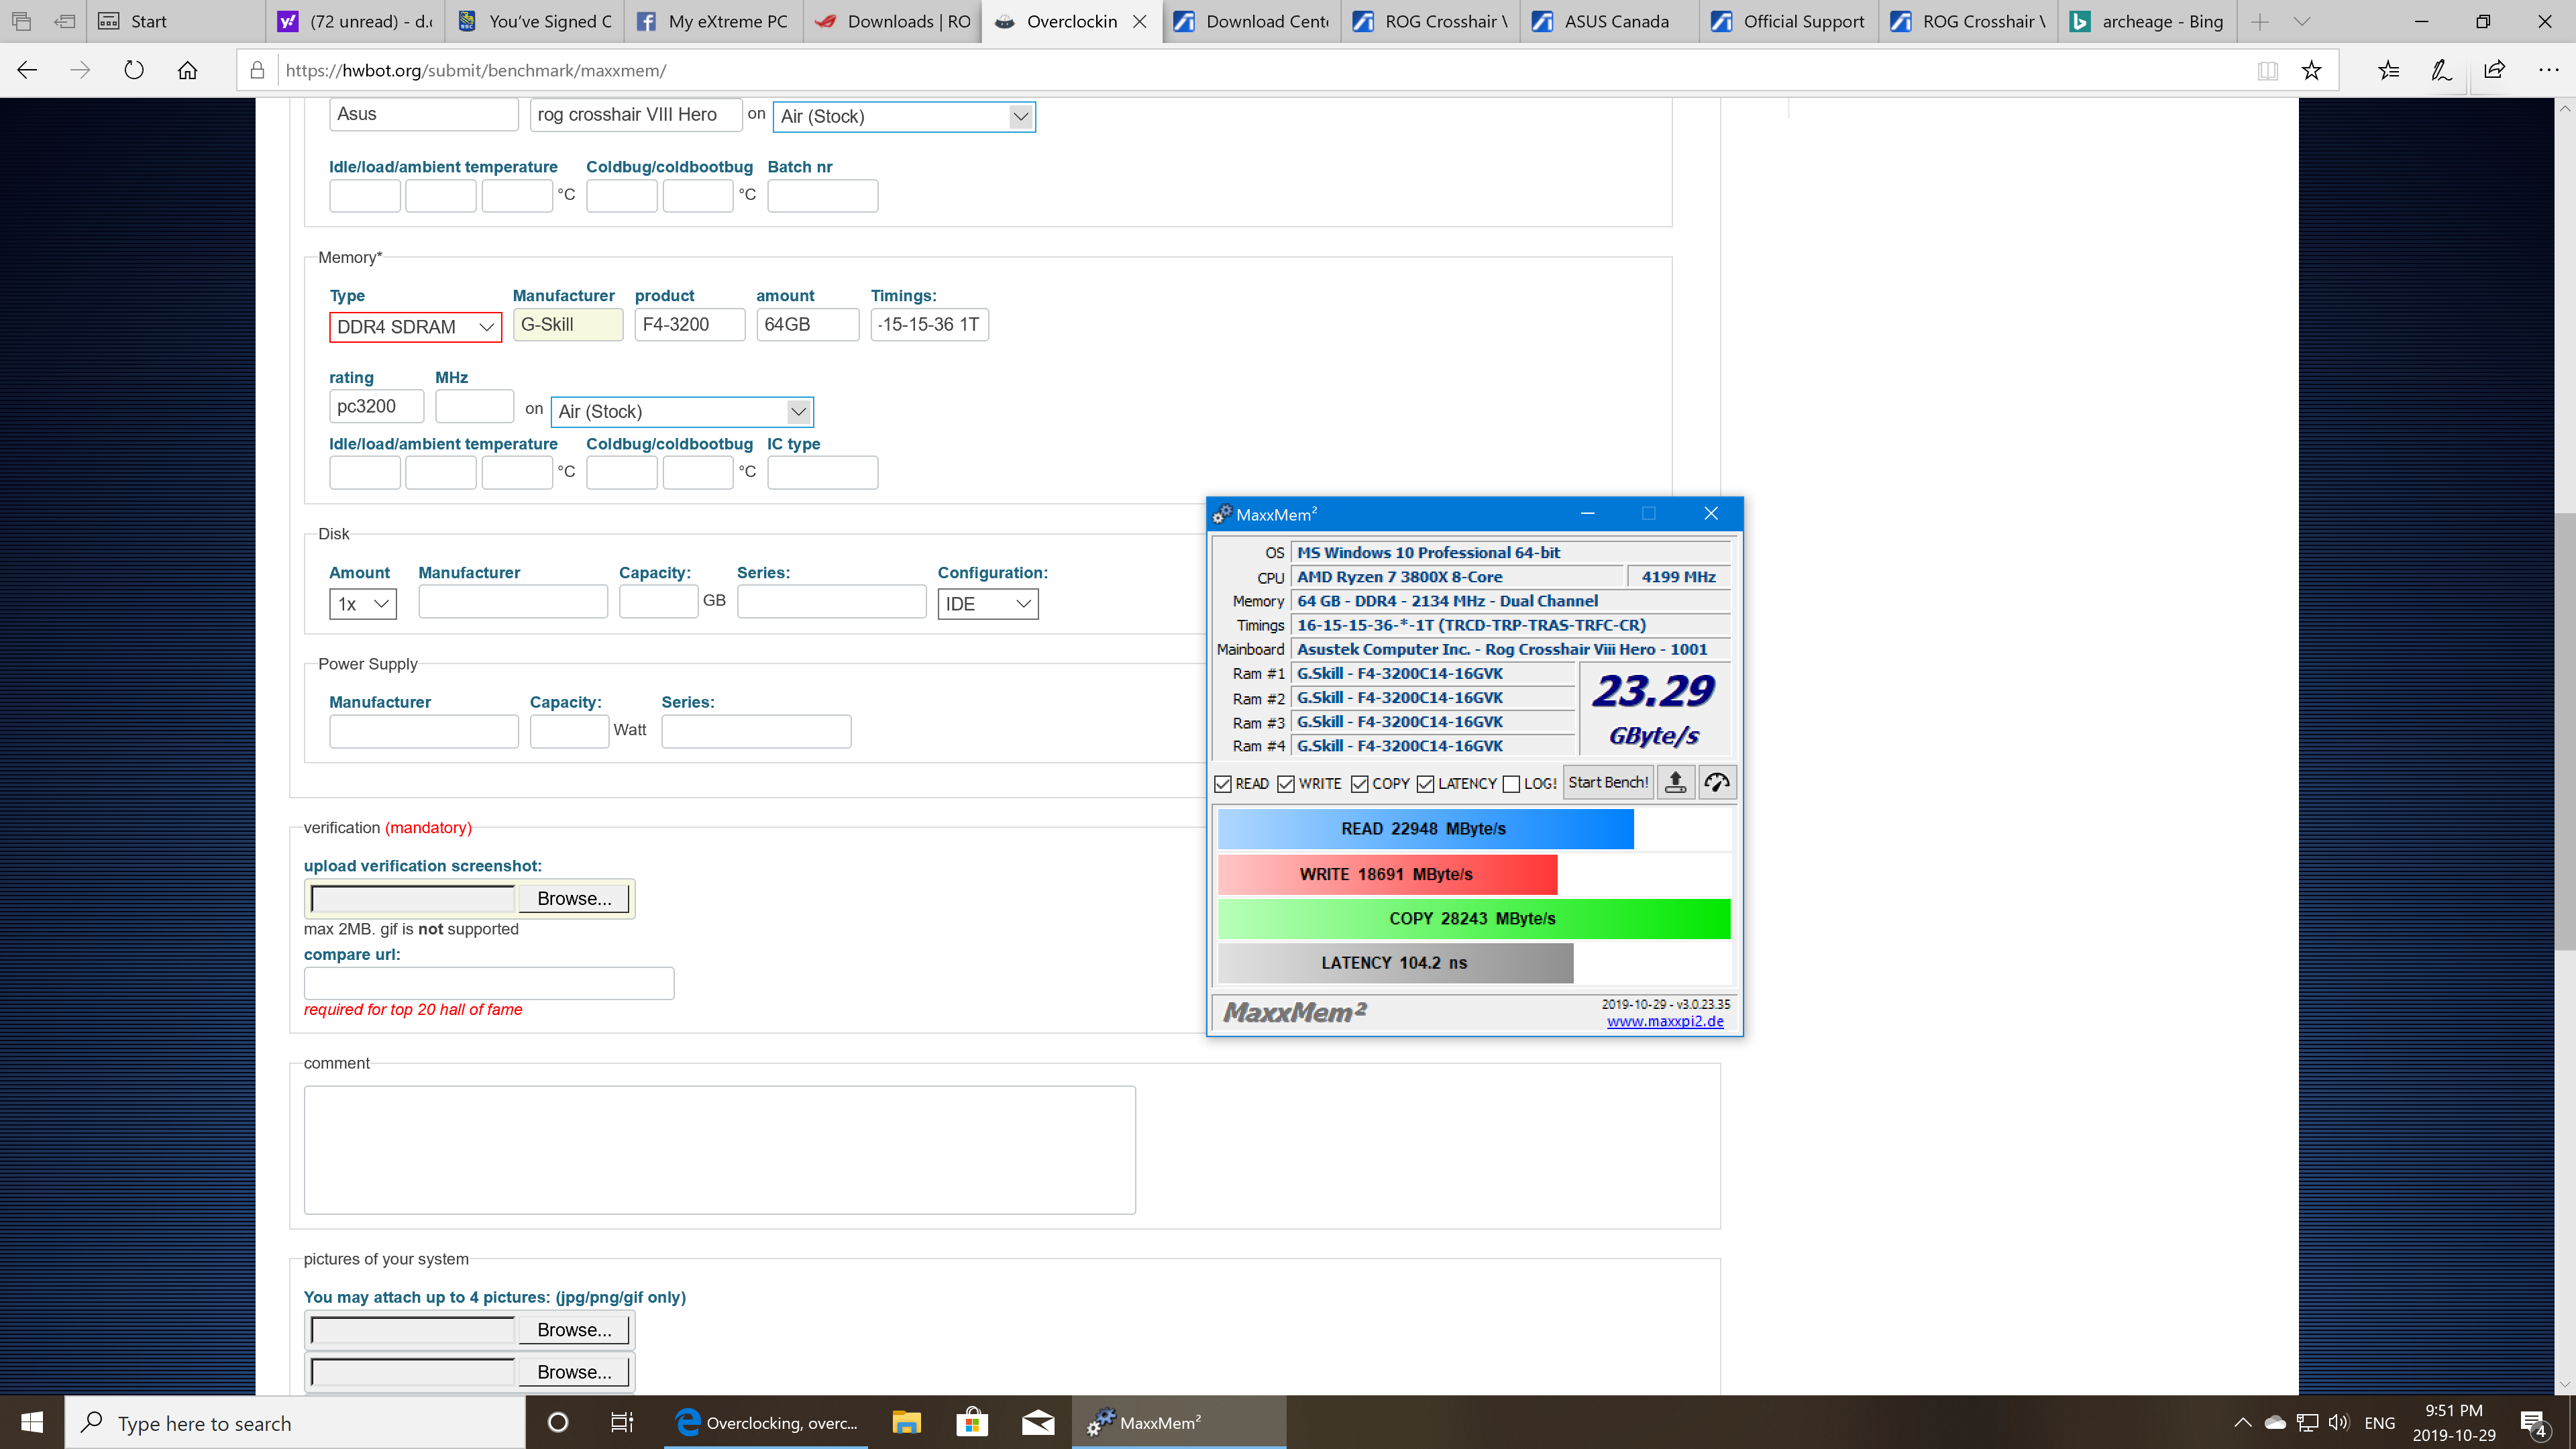Viewport: 2576px width, 1449px height.
Task: Click the Add notes pen icon
Action: click(x=2441, y=70)
